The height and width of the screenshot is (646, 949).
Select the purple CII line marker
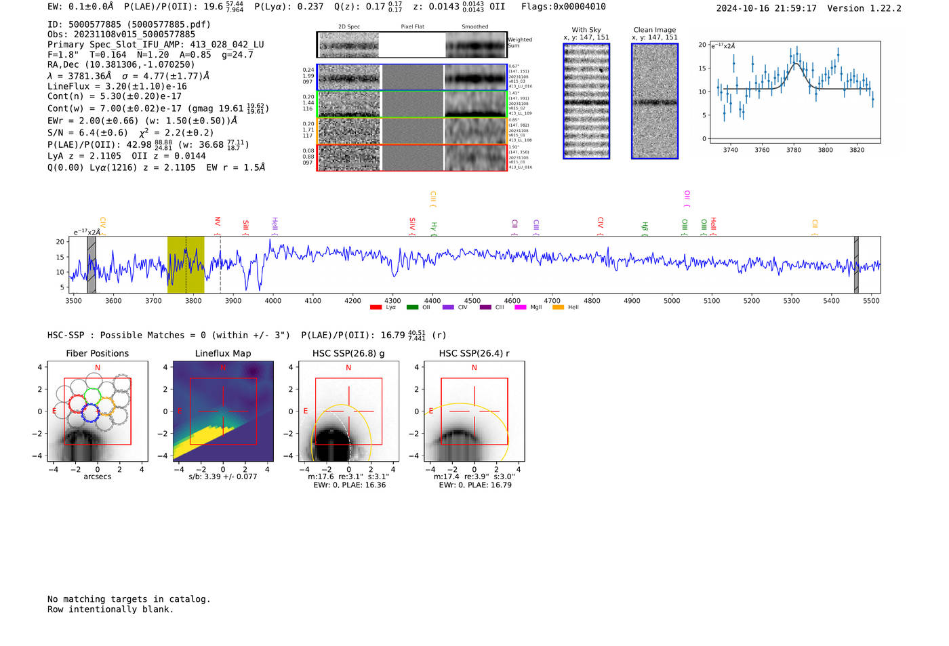tap(515, 228)
